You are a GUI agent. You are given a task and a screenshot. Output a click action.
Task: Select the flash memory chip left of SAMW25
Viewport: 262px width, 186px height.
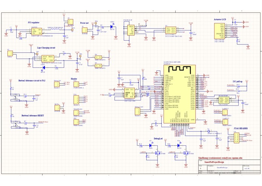tap(130, 93)
